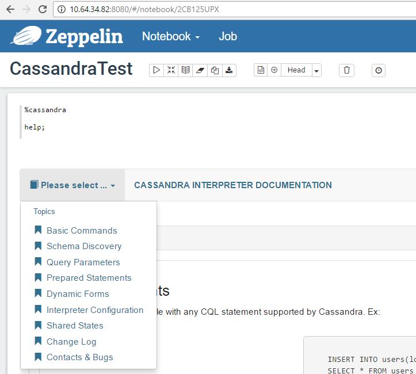
Task: Go back with the browser back arrow
Action: coord(10,9)
